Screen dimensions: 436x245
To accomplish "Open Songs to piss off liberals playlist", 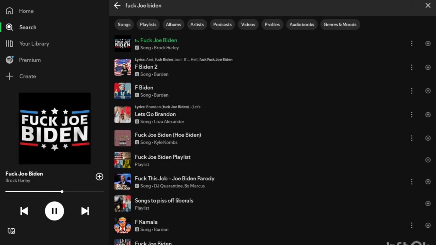I will pos(164,200).
